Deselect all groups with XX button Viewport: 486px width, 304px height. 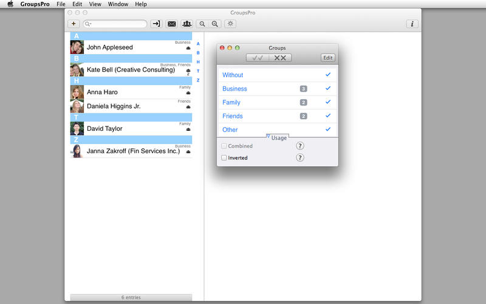(280, 58)
